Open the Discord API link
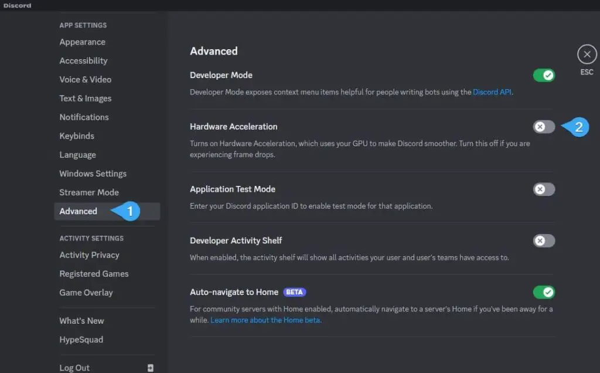 491,91
